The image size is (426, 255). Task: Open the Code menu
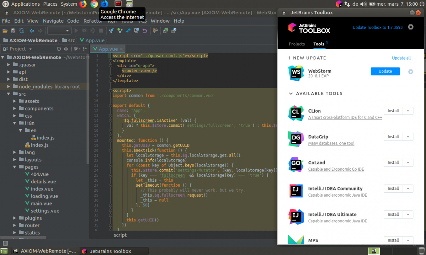coord(73,21)
